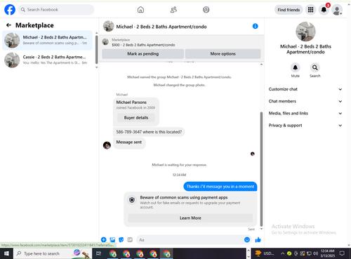Search in conversation magnifier icon

[315, 67]
